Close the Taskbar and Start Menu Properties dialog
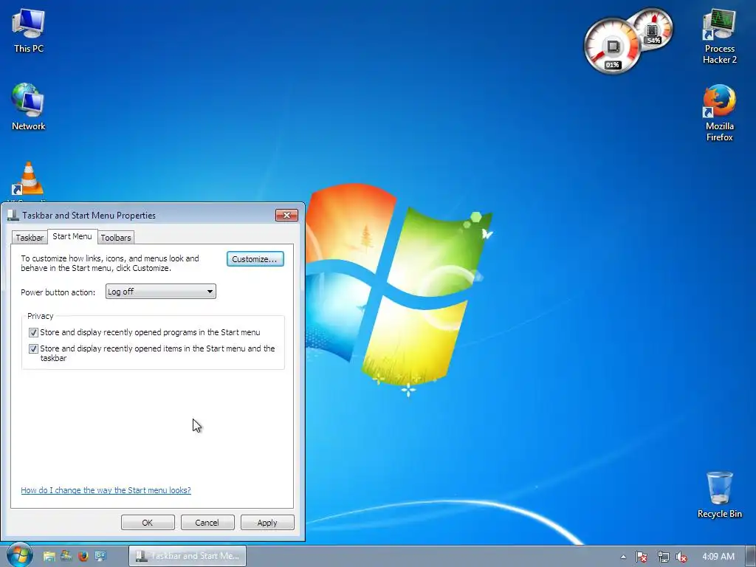This screenshot has width=756, height=567. [x=286, y=215]
